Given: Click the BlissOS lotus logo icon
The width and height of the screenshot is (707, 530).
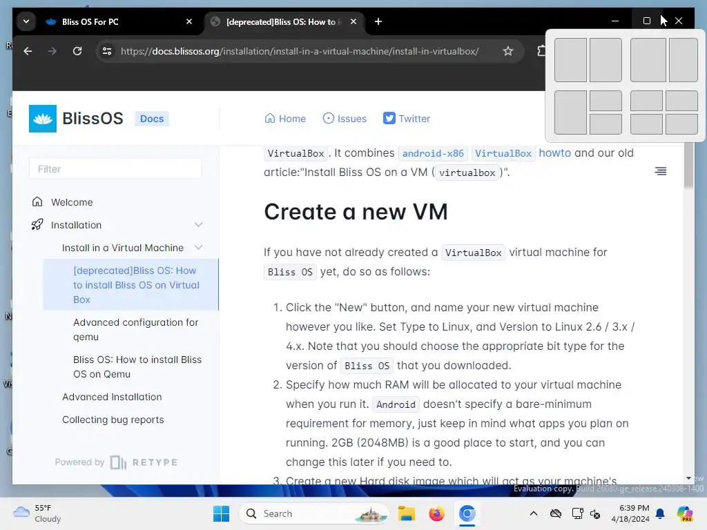Looking at the screenshot, I should click(x=43, y=119).
